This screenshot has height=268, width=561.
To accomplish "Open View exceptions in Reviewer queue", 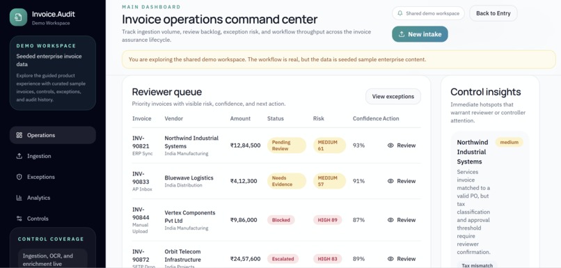I will [393, 97].
